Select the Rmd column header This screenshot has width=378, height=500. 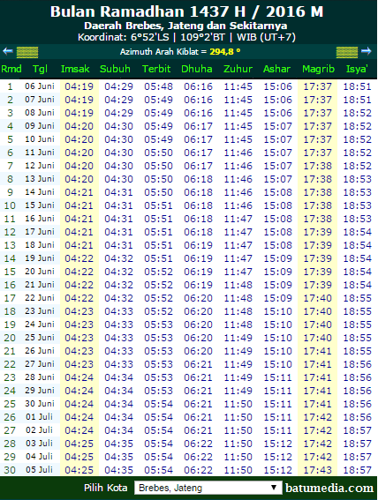[x=11, y=69]
